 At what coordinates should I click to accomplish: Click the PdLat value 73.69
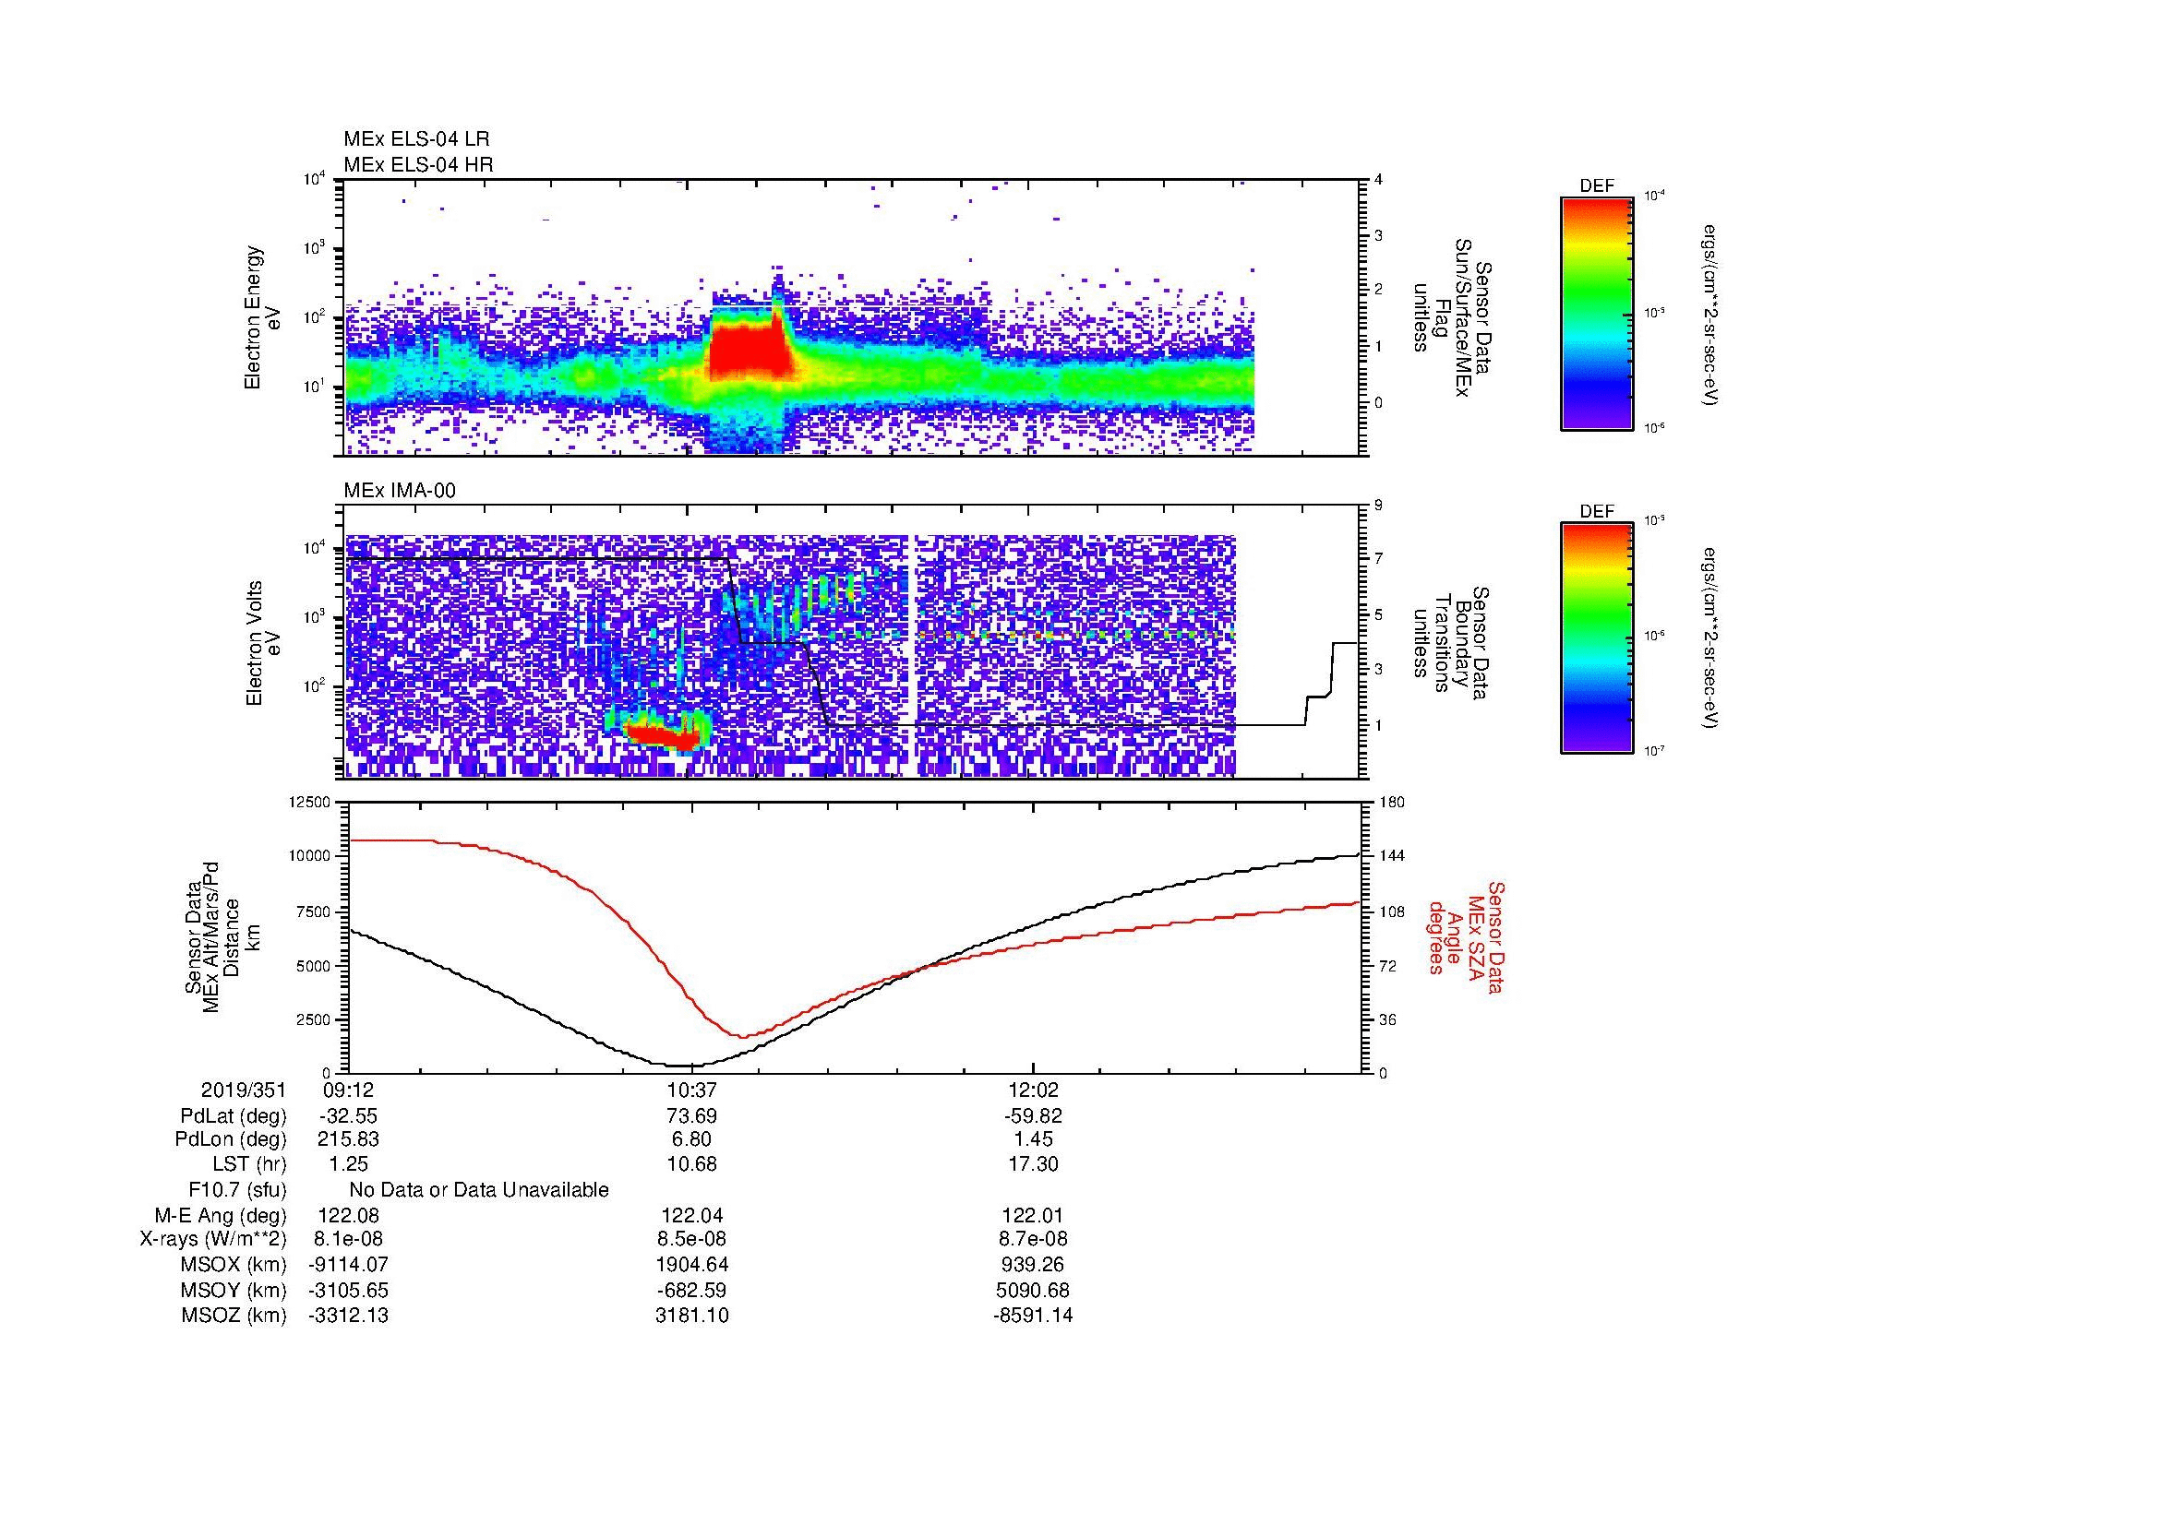(692, 1116)
